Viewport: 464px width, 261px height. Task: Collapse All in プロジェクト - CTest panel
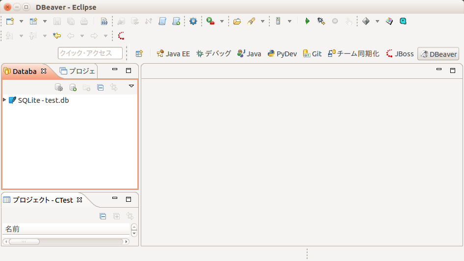click(x=103, y=216)
